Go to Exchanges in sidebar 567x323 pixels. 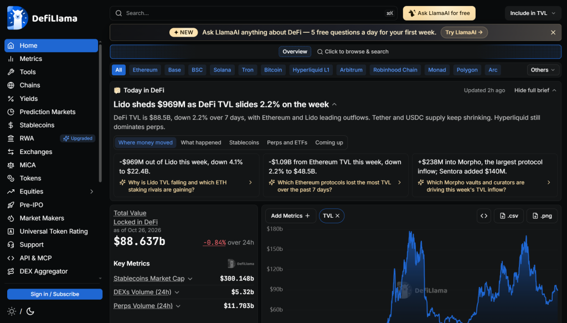tap(51, 152)
